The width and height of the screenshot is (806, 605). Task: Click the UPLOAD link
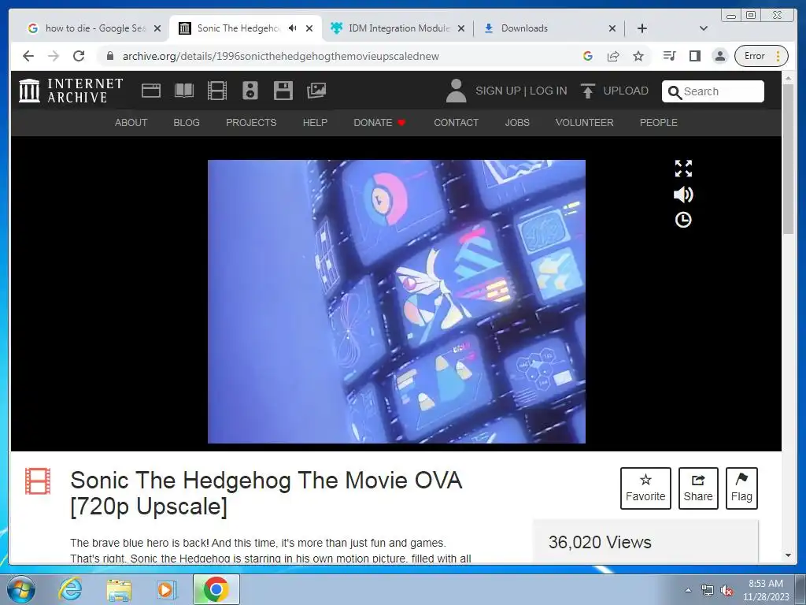point(626,91)
